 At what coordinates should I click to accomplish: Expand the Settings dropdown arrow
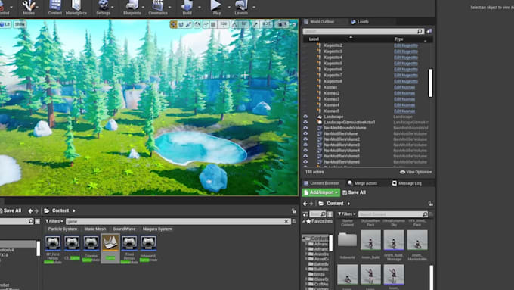[x=113, y=7]
